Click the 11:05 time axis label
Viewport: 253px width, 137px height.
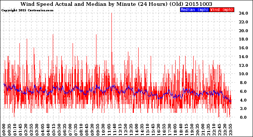point(109,130)
